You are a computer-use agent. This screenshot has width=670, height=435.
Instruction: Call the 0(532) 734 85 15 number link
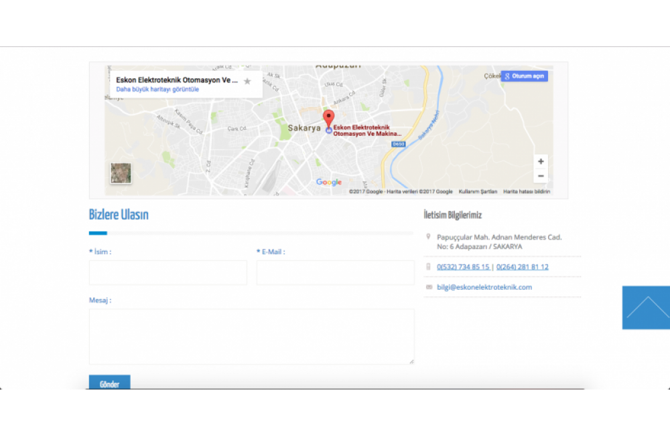(463, 266)
